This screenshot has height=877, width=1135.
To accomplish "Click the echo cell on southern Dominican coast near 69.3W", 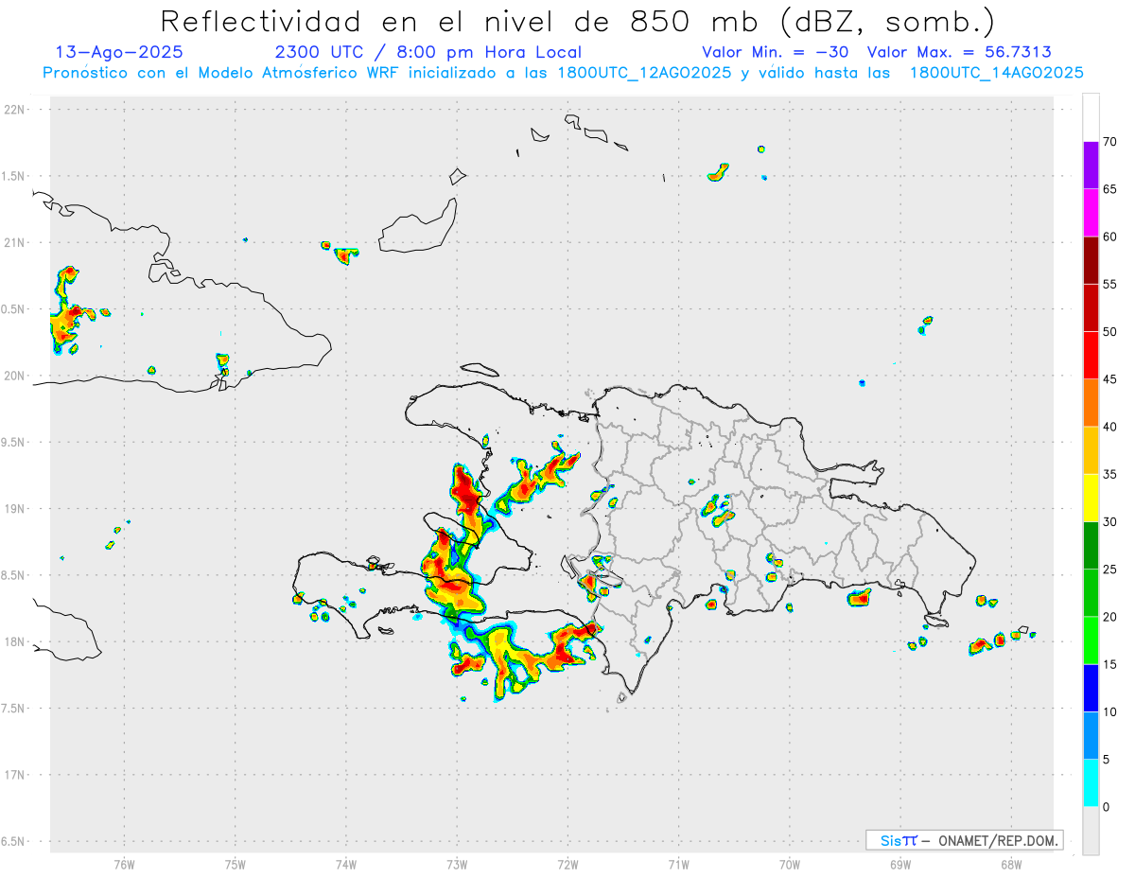I will (x=859, y=597).
